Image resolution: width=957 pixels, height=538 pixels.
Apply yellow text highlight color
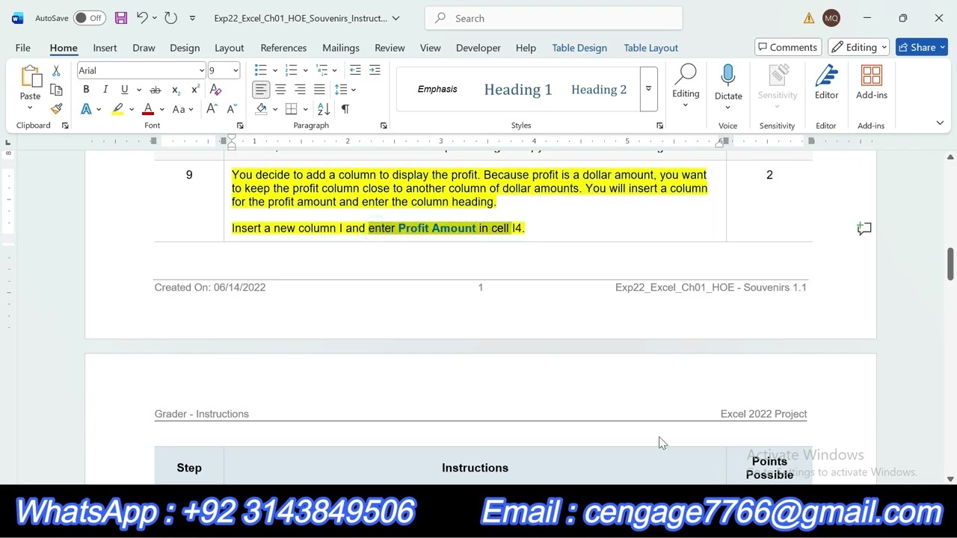click(117, 109)
